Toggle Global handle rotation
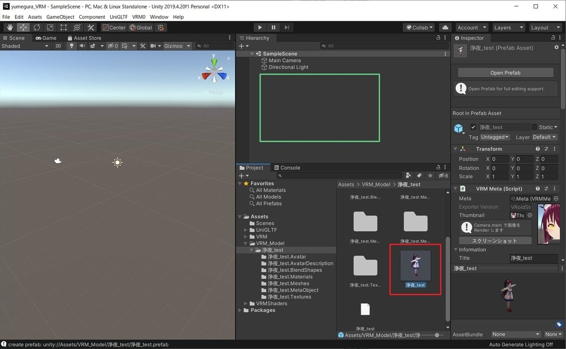 pyautogui.click(x=141, y=27)
